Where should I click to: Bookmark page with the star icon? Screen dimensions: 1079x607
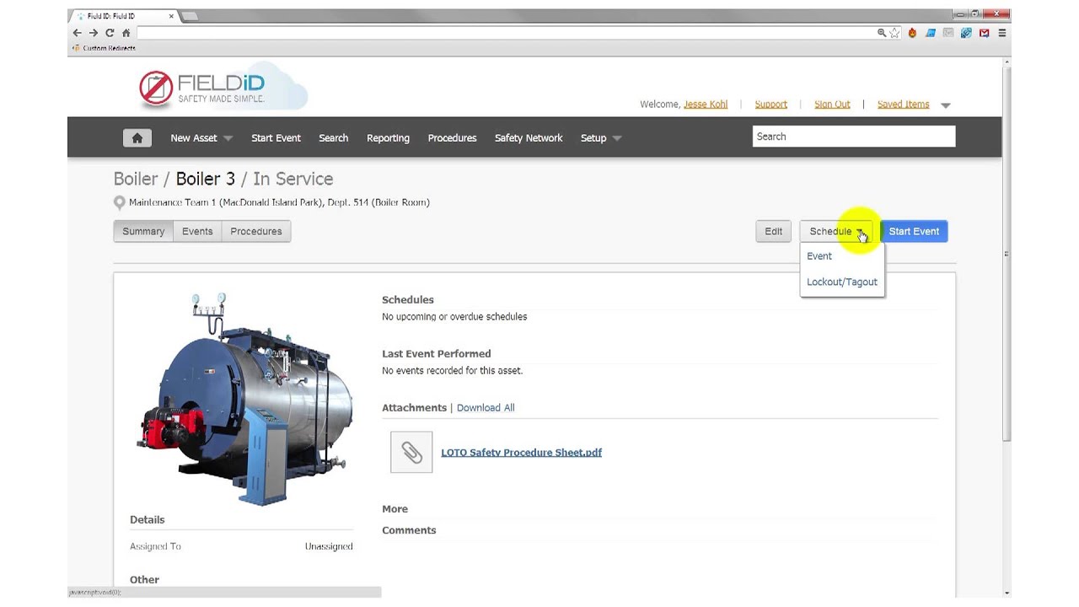[895, 33]
